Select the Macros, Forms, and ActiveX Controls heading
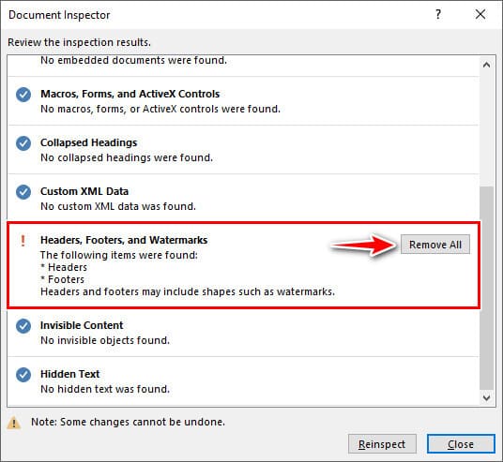Viewport: 503px width, 462px height. pos(130,94)
